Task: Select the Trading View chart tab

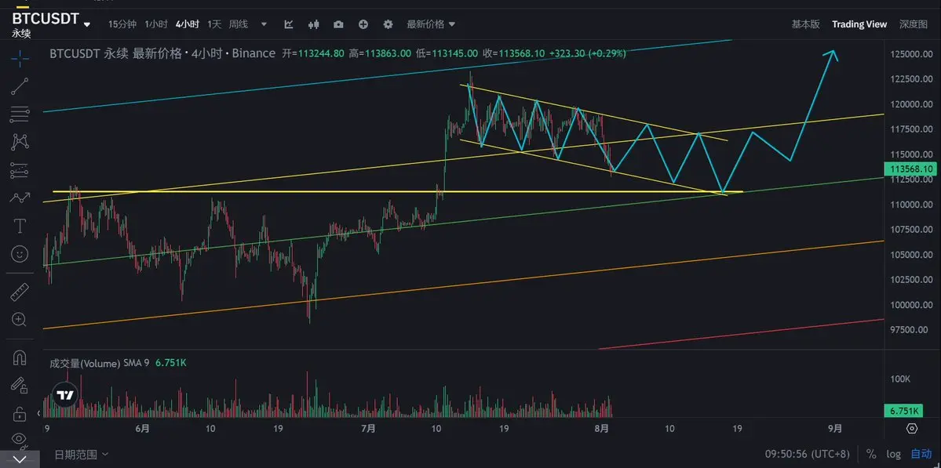Action: pyautogui.click(x=859, y=24)
